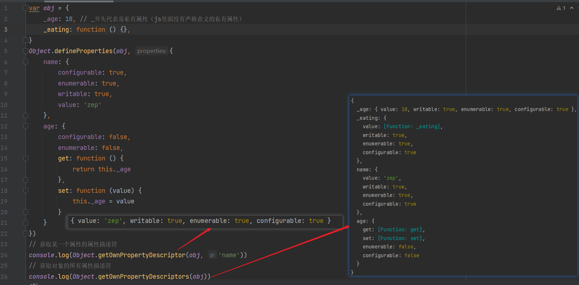Click 'false' value on line 13
The width and height of the screenshot is (579, 285).
pyautogui.click(x=118, y=137)
